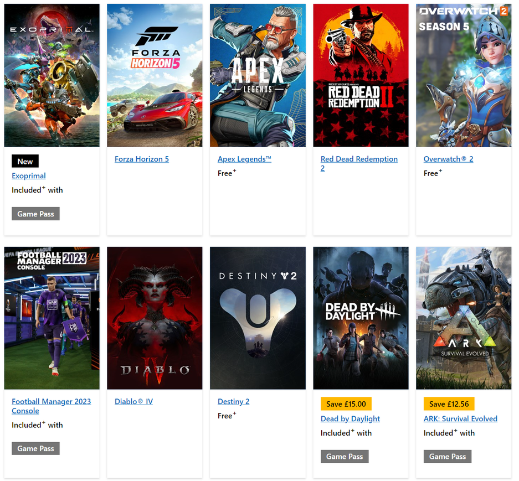Select the ARK Survival Evolved cover art
This screenshot has height=481, width=519.
[x=464, y=318]
